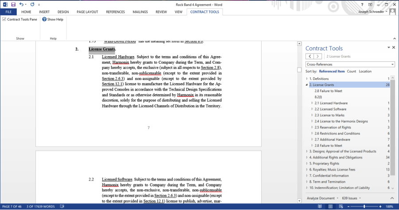Image resolution: width=399 pixels, height=210 pixels.
Task: Open the DESIGN ribbon tab
Action: click(63, 12)
